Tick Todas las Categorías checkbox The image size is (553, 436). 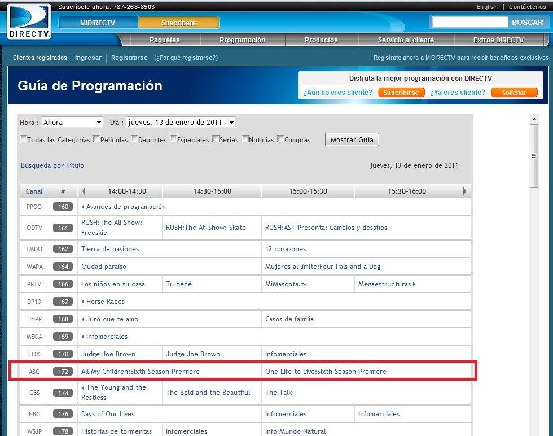pyautogui.click(x=23, y=139)
